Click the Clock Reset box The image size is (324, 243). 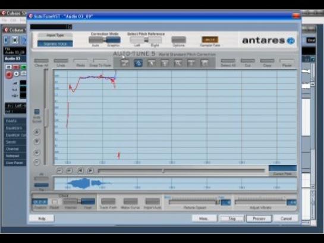click(x=54, y=202)
